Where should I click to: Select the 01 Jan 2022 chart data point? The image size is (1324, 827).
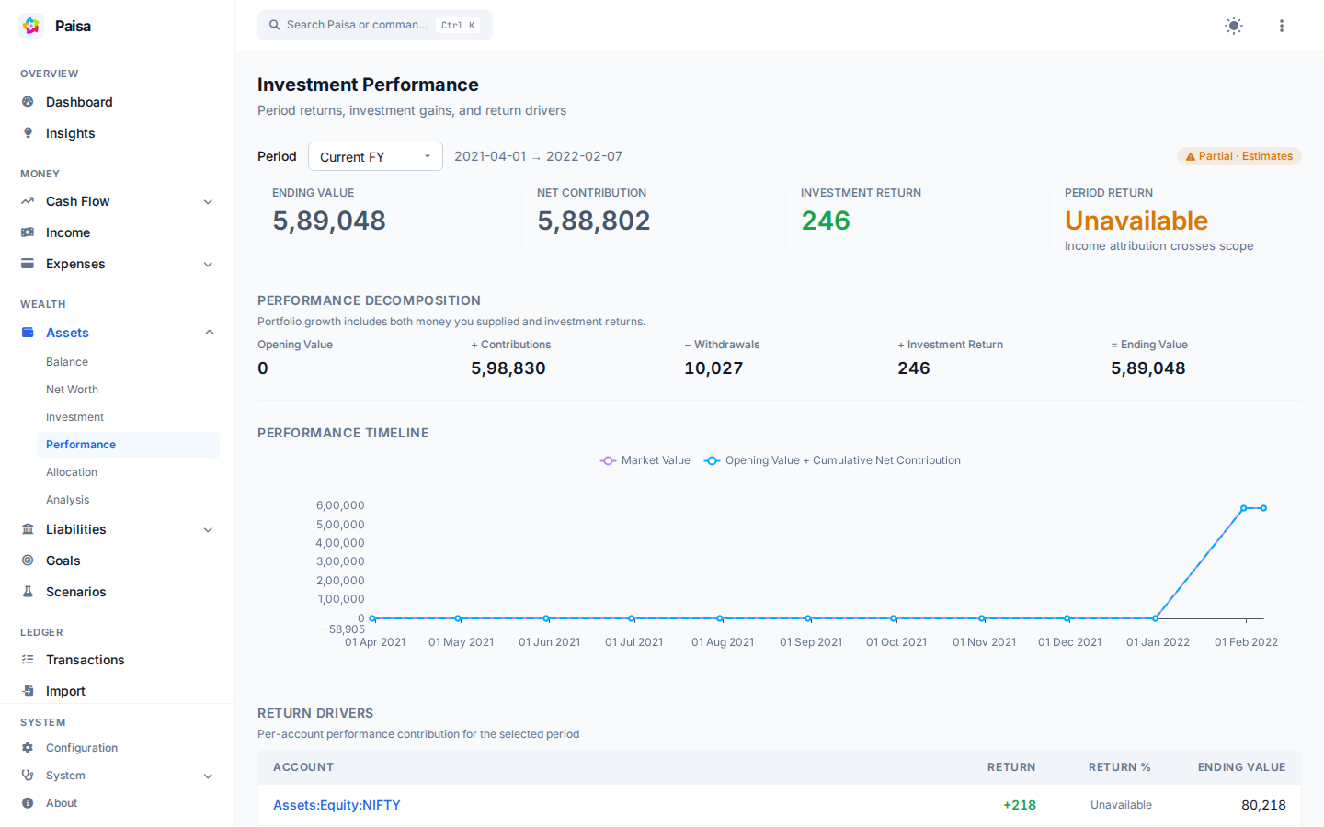pyautogui.click(x=1156, y=618)
